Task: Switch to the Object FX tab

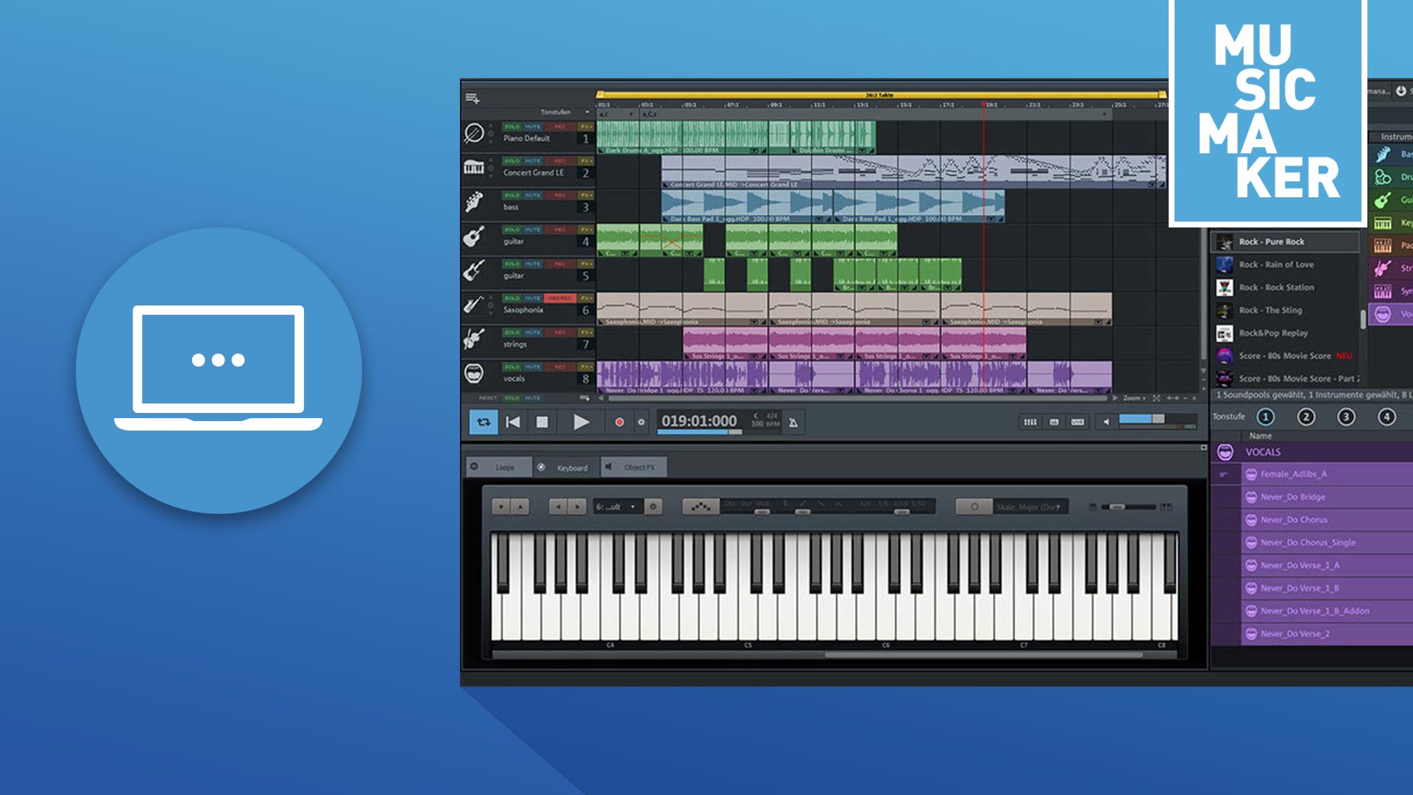Action: [x=634, y=467]
